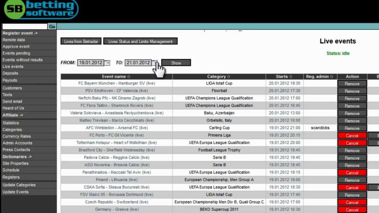
Task: Remove the FC Bayern München - Hamburger SV event
Action: (x=352, y=84)
